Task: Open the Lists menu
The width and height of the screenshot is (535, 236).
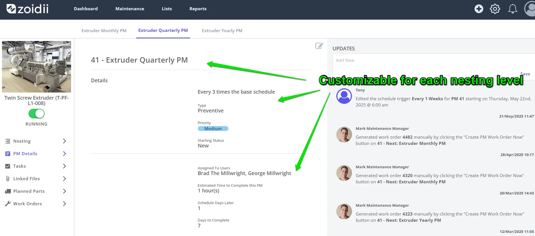Action: click(167, 9)
